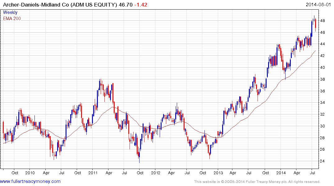Click the 48 price axis label

coord(322,21)
